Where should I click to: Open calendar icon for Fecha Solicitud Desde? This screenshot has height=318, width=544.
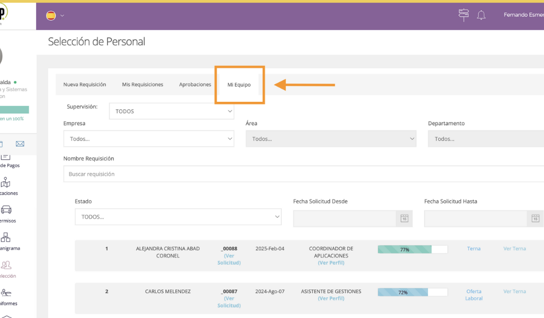click(x=404, y=218)
